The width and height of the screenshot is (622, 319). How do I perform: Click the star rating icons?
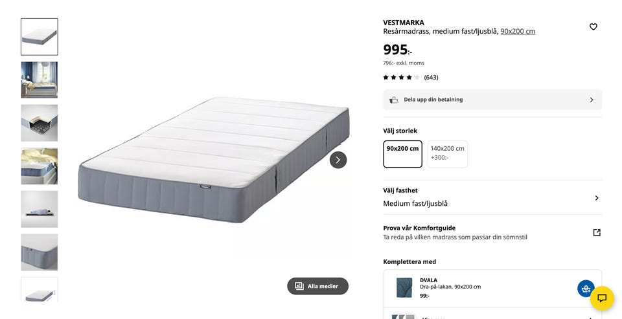[401, 78]
